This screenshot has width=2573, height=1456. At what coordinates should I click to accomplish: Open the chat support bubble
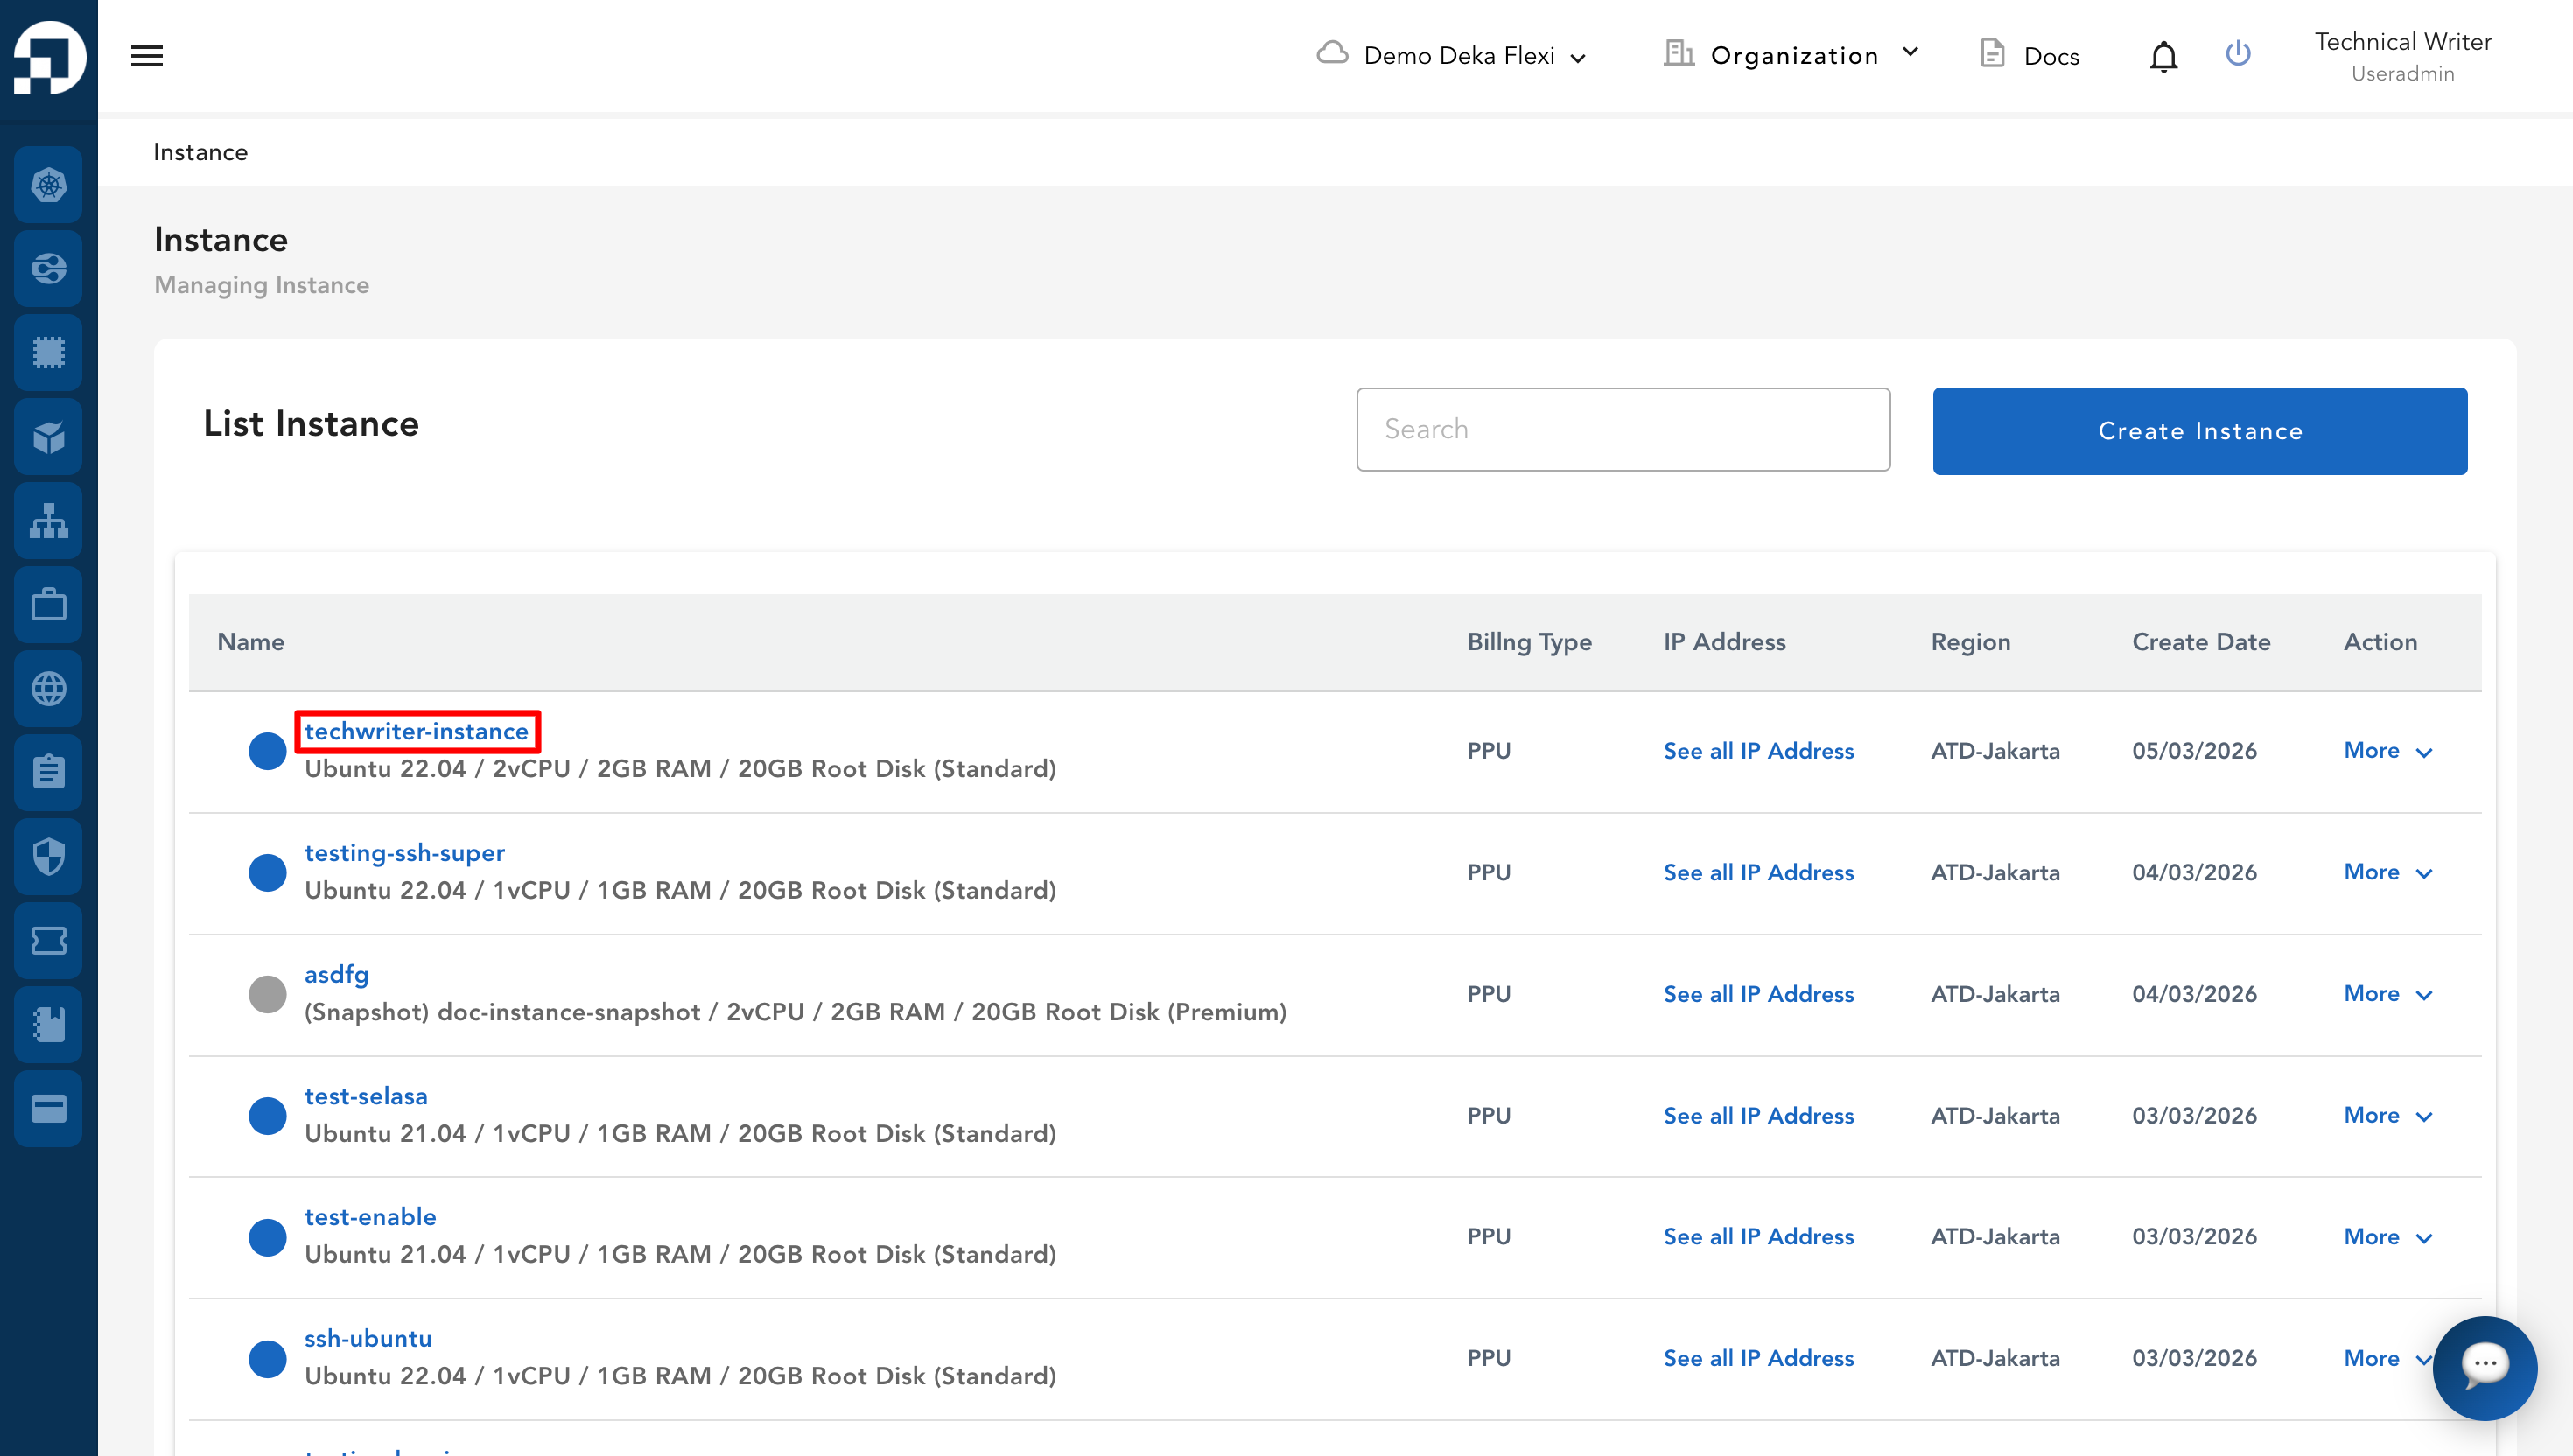[2484, 1366]
